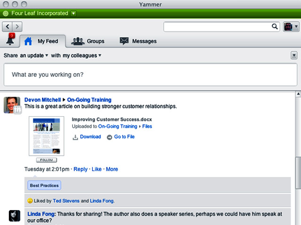Viewport: 301px width, 225px height.
Task: Select the Best Practices topic tag
Action: (x=44, y=186)
